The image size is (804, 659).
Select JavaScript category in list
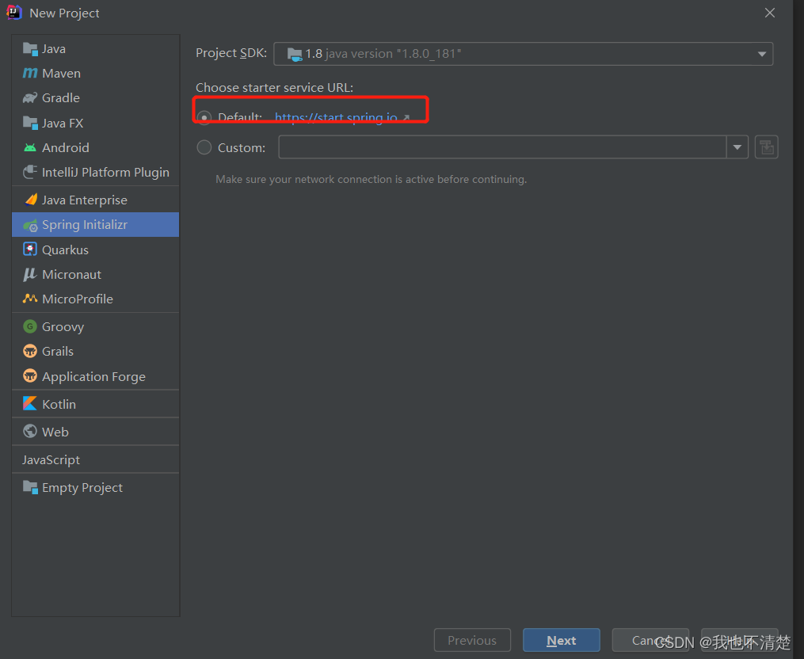coord(51,459)
